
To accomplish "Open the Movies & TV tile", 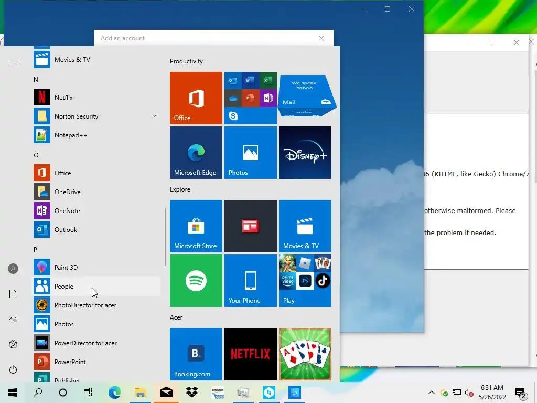I will [x=305, y=226].
